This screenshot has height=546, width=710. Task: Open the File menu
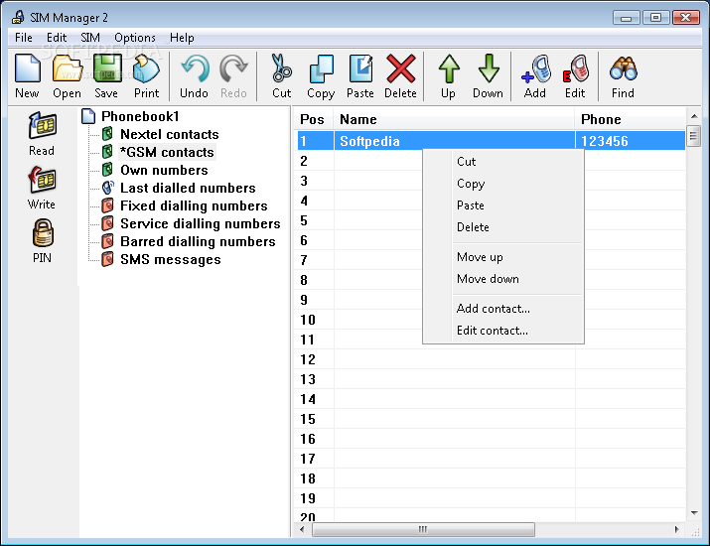tap(24, 38)
